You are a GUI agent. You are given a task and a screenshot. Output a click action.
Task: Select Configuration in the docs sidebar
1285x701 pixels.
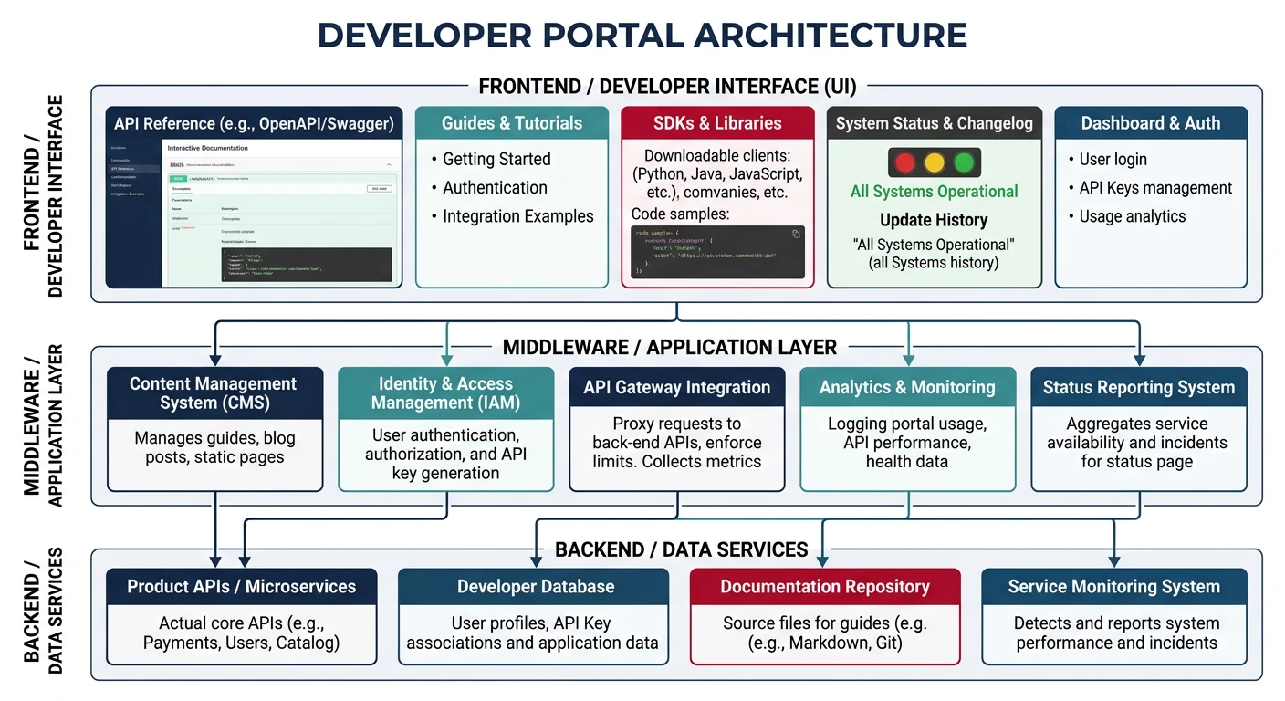pyautogui.click(x=123, y=177)
